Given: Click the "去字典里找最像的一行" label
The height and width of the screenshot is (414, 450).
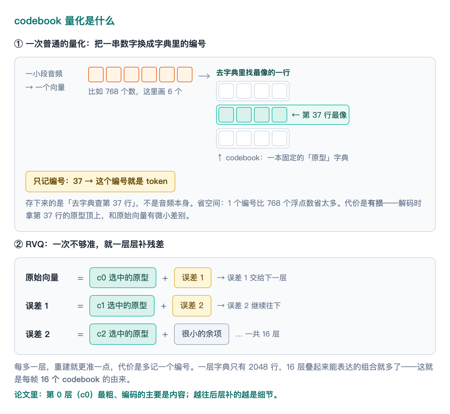Looking at the screenshot, I should click(x=253, y=72).
